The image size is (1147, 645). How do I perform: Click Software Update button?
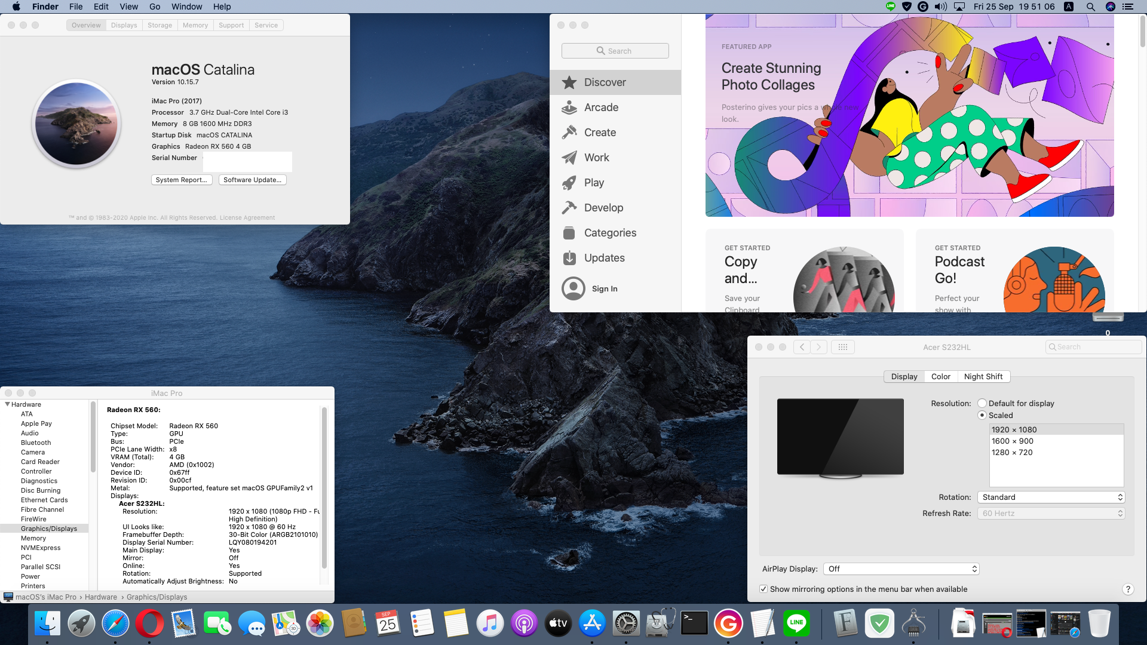[x=252, y=180]
